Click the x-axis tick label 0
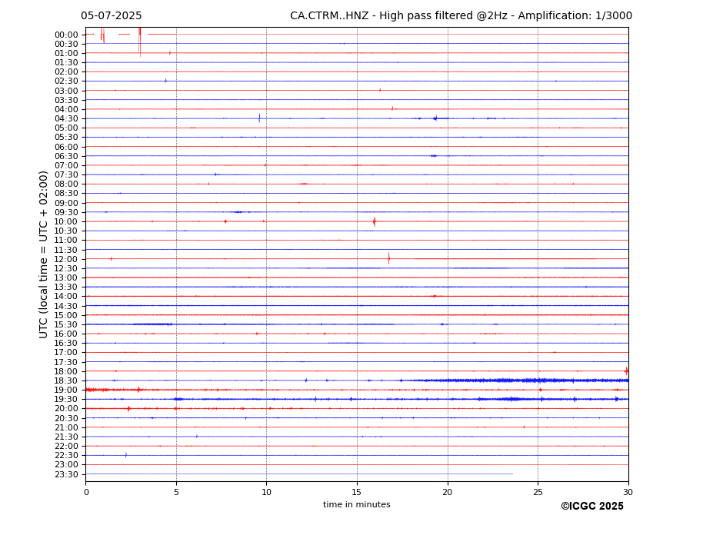 click(86, 492)
